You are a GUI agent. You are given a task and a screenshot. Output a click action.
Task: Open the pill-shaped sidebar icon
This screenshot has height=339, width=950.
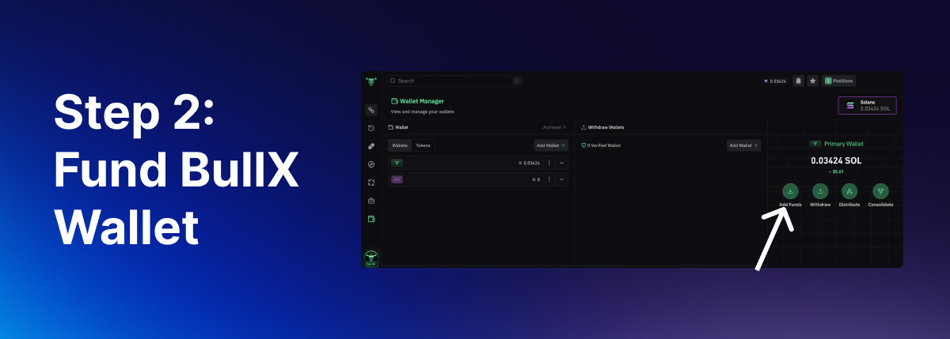(x=371, y=146)
